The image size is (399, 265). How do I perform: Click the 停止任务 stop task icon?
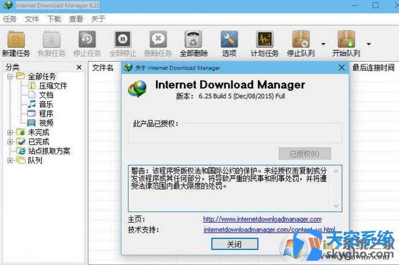point(87,39)
